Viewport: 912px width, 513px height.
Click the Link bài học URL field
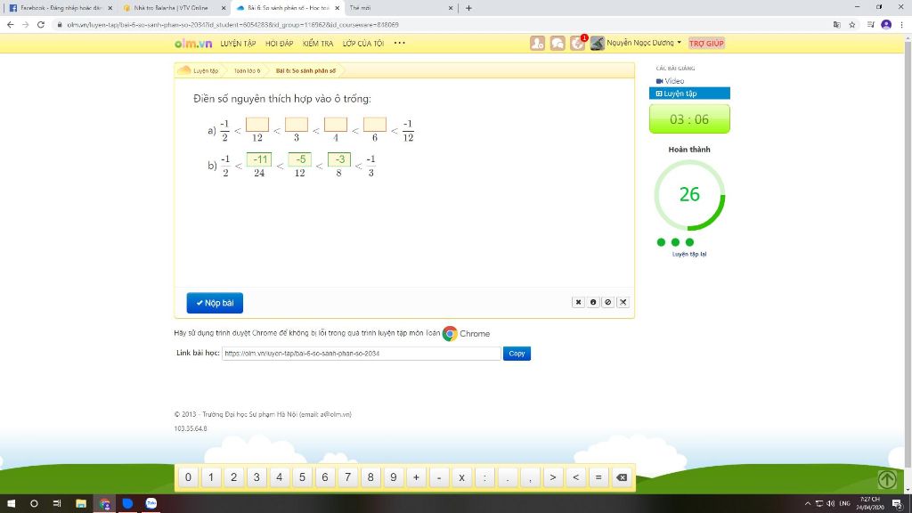pos(362,354)
